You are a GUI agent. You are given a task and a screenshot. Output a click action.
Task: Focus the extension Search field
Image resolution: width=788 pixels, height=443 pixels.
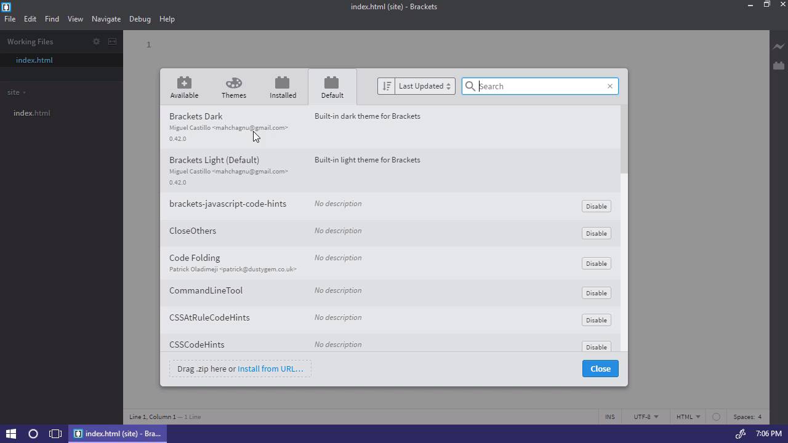(540, 86)
